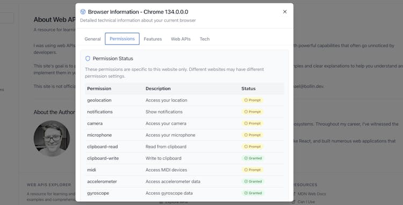Click 'Show notifications' description
The width and height of the screenshot is (403, 205).
point(164,112)
